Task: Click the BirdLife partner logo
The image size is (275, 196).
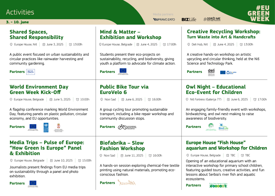Action: pyautogui.click(x=223, y=127)
